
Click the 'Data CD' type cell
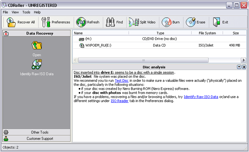click(x=159, y=45)
